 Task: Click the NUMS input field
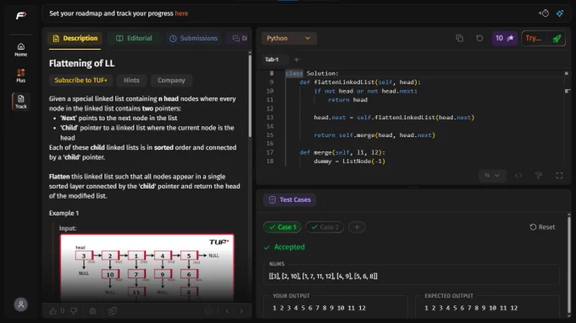click(412, 276)
